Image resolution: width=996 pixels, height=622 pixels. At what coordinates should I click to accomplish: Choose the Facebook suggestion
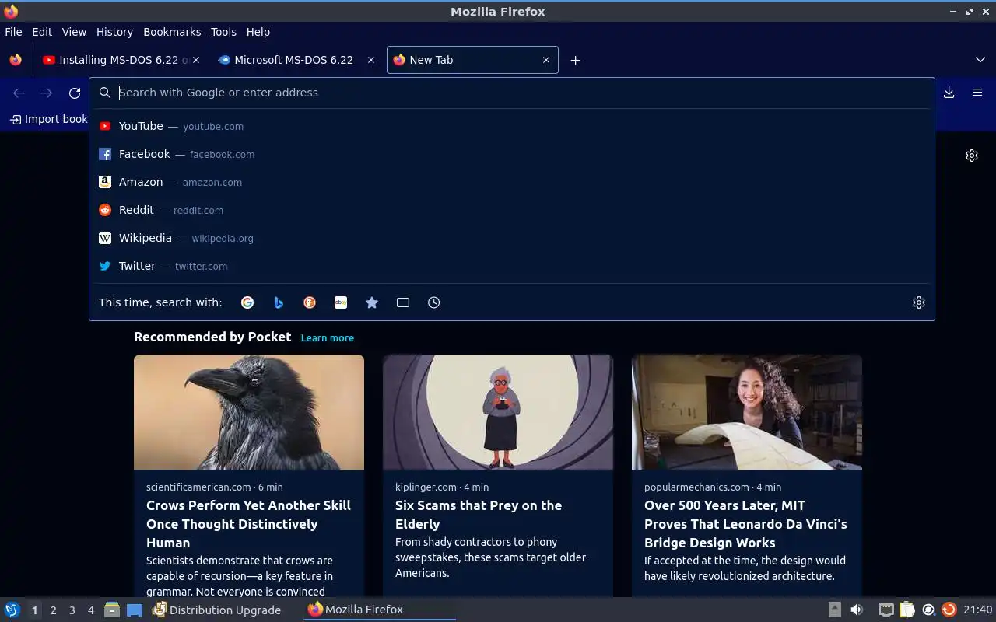pos(511,154)
